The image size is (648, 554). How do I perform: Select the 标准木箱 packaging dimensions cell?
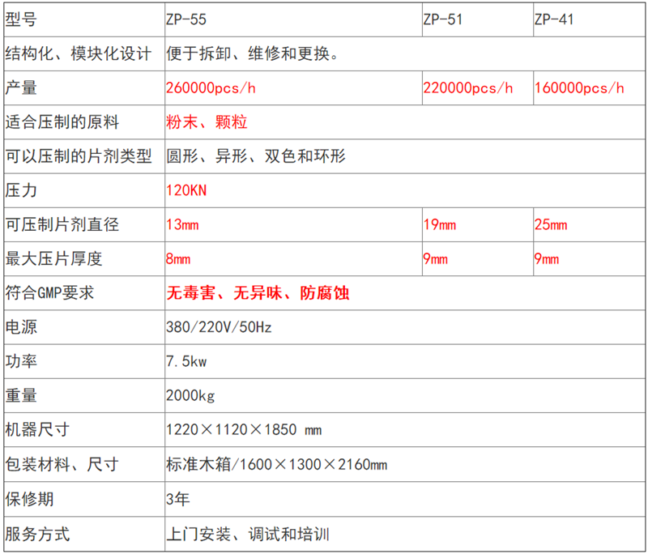(275, 465)
